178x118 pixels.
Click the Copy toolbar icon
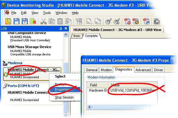click(x=52, y=21)
